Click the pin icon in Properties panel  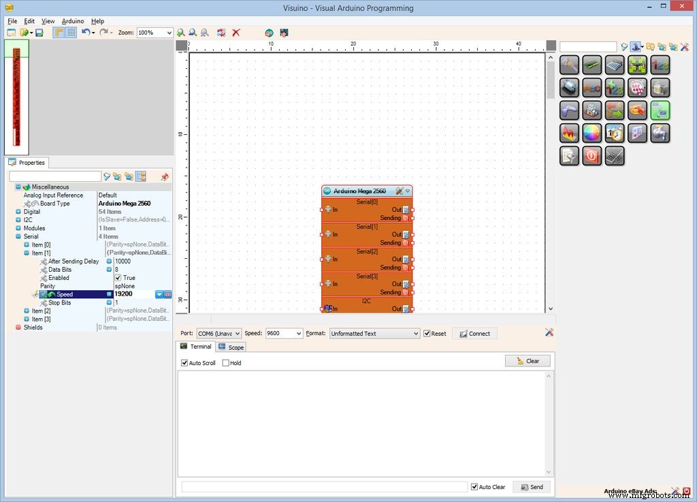pos(164,176)
